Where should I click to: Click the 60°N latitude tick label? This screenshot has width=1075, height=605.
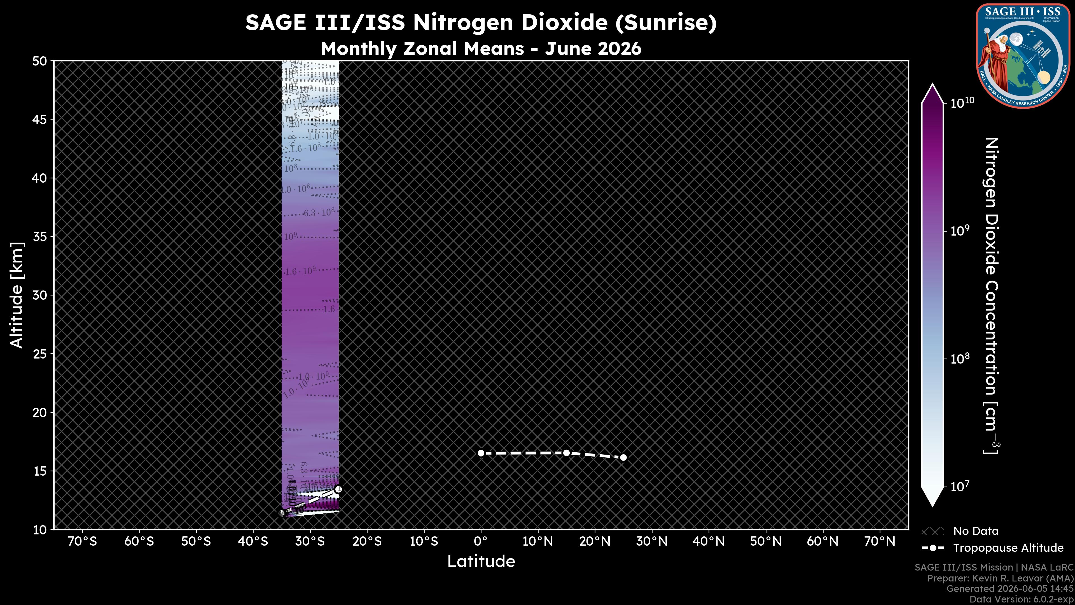coord(822,541)
